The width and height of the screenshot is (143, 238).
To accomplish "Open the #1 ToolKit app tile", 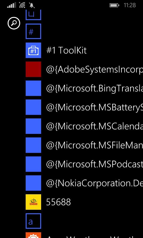I will pyautogui.click(x=33, y=50).
